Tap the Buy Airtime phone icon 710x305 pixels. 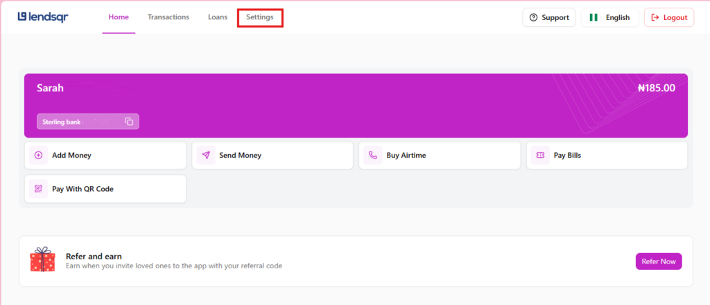coord(372,156)
